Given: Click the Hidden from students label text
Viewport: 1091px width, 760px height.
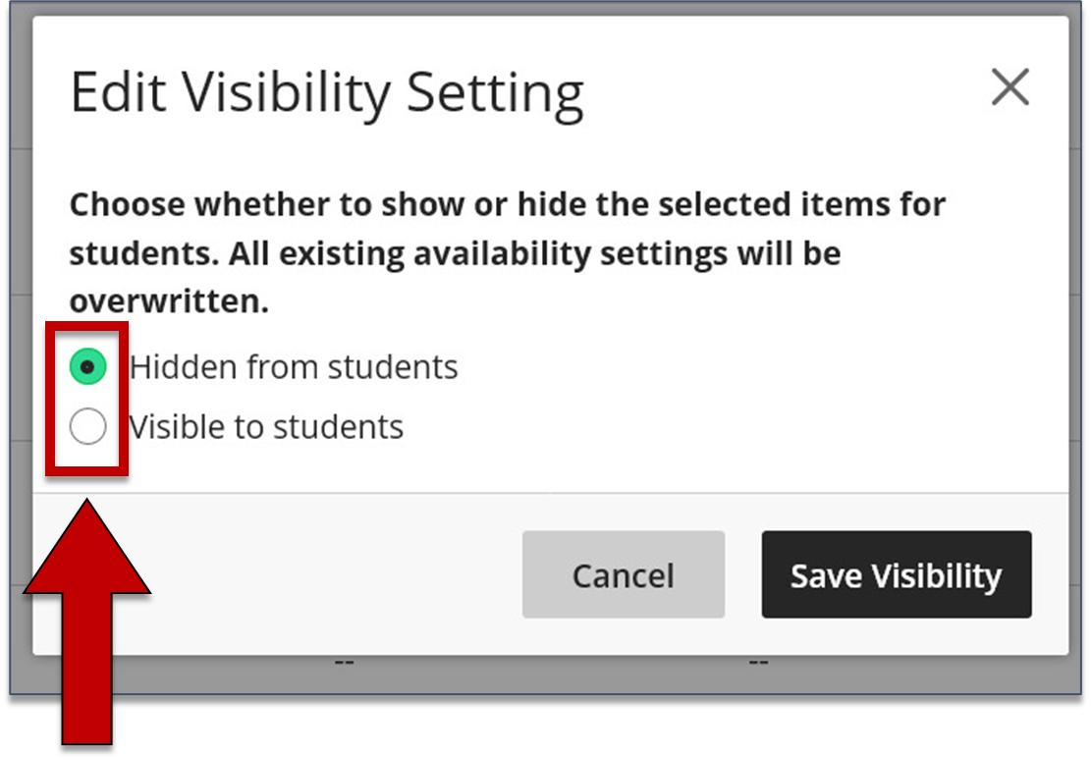Looking at the screenshot, I should pyautogui.click(x=295, y=366).
